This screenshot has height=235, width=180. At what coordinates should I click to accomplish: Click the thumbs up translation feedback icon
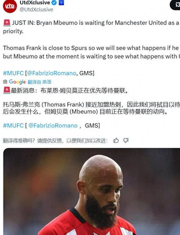click(x=116, y=140)
